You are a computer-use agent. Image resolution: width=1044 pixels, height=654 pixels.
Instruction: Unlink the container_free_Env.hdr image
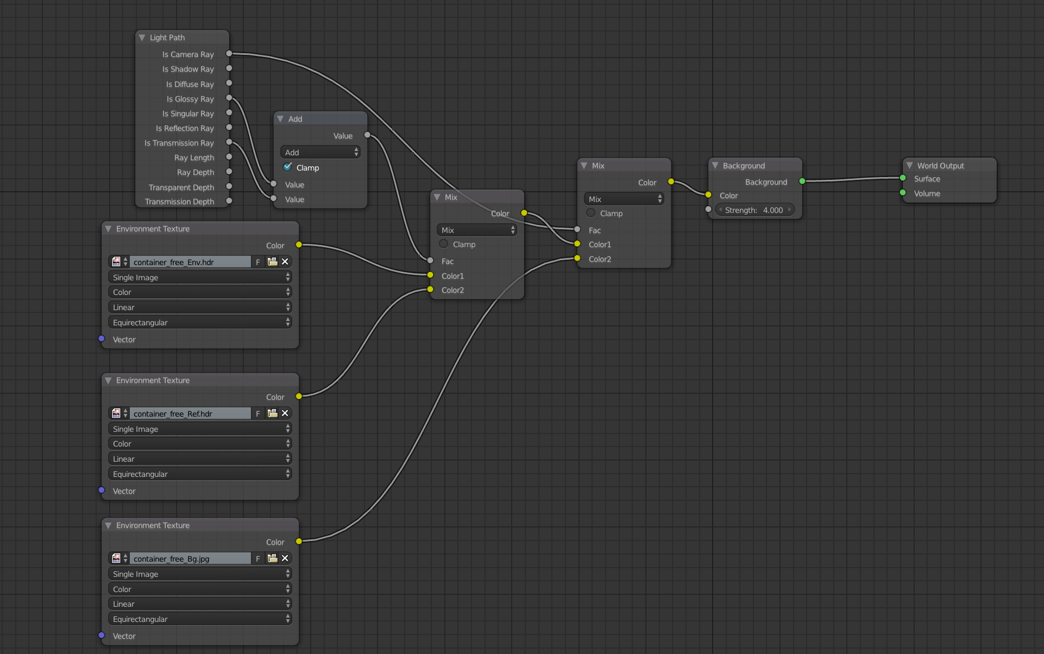(285, 262)
